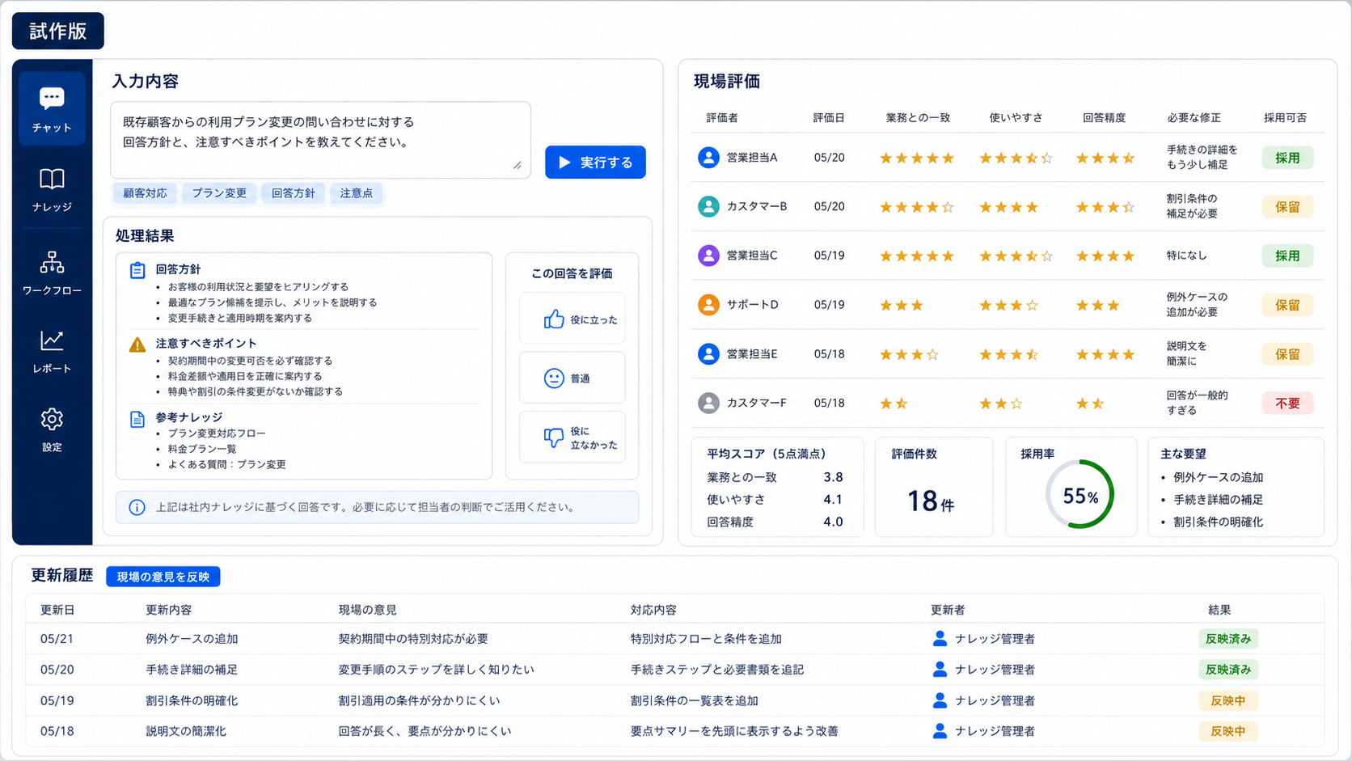Click 反映中 status for 05/19 row
Viewport: 1352px width, 761px height.
1228,700
